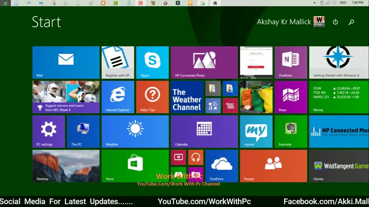Open Getting Started with Windows 8 tile
The height and width of the screenshot is (207, 369).
tap(339, 62)
